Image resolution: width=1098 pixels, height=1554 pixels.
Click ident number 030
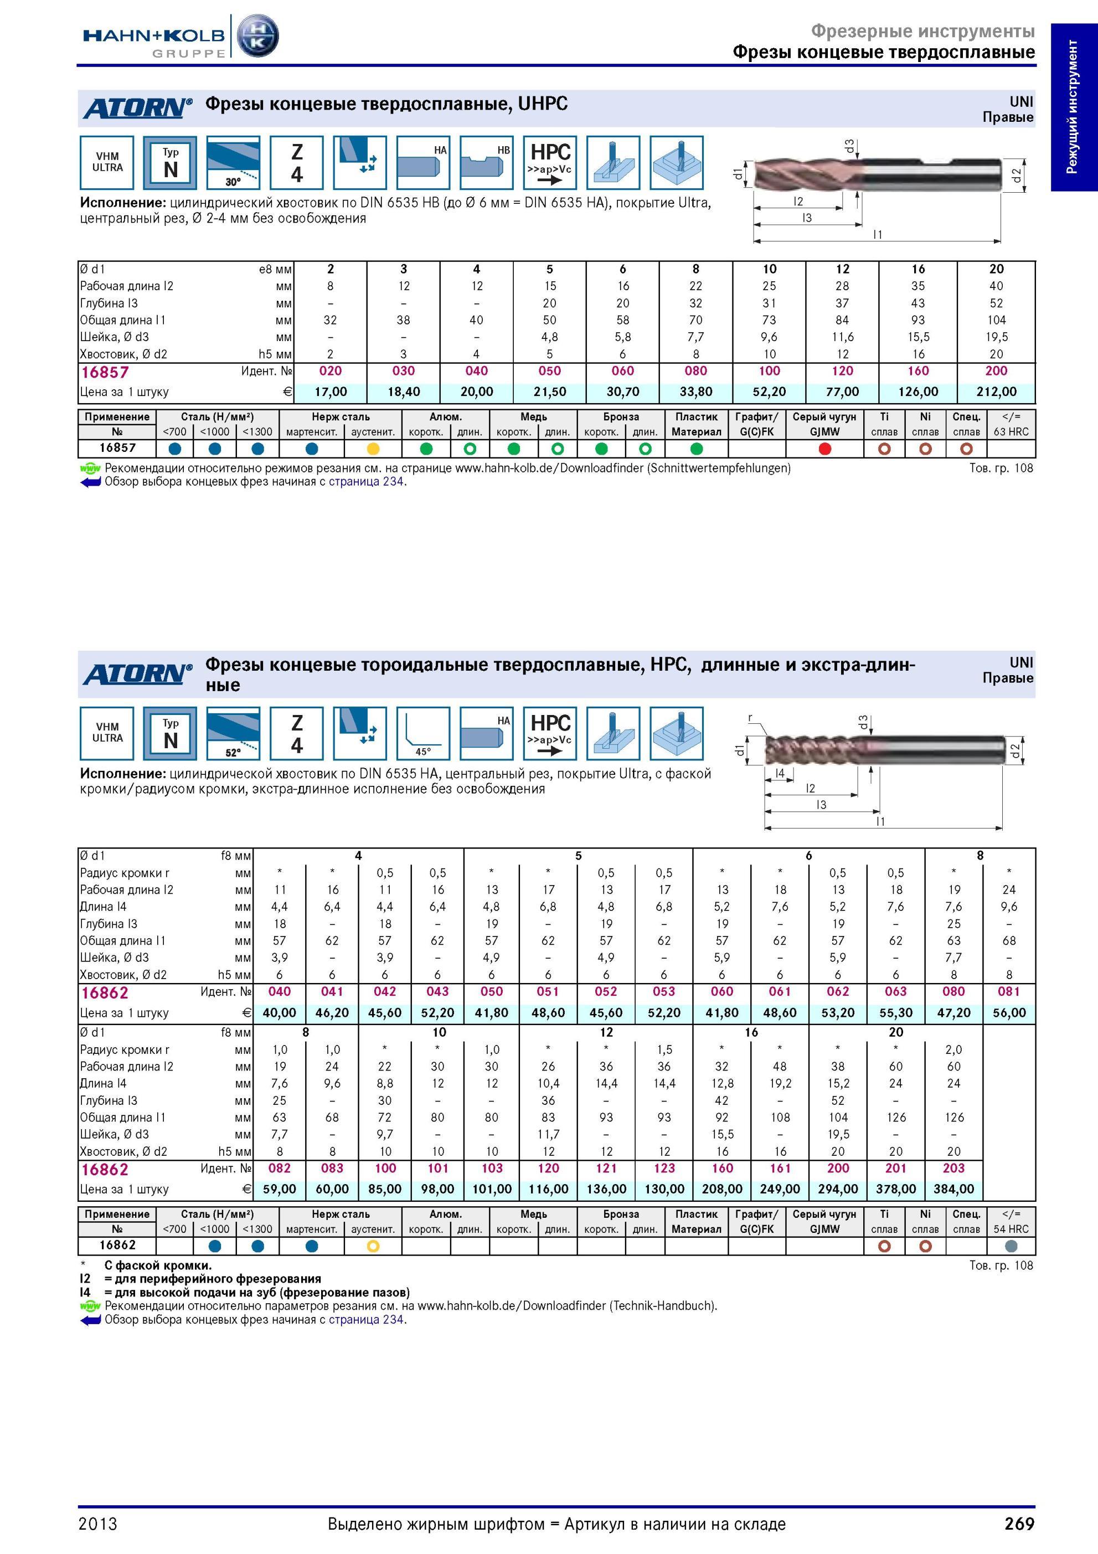tap(403, 371)
